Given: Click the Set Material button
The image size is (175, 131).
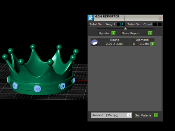Looking at the screenshot, I should [x=144, y=115].
